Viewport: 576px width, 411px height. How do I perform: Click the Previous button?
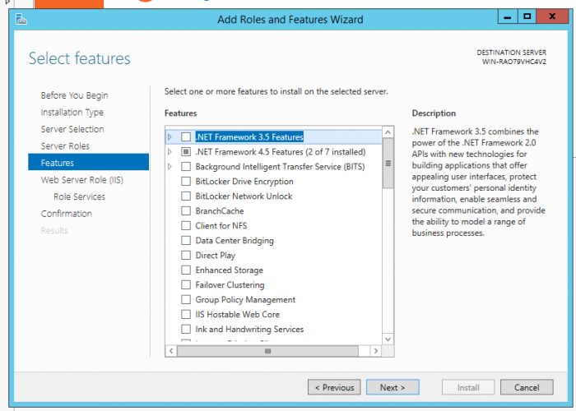click(x=334, y=387)
